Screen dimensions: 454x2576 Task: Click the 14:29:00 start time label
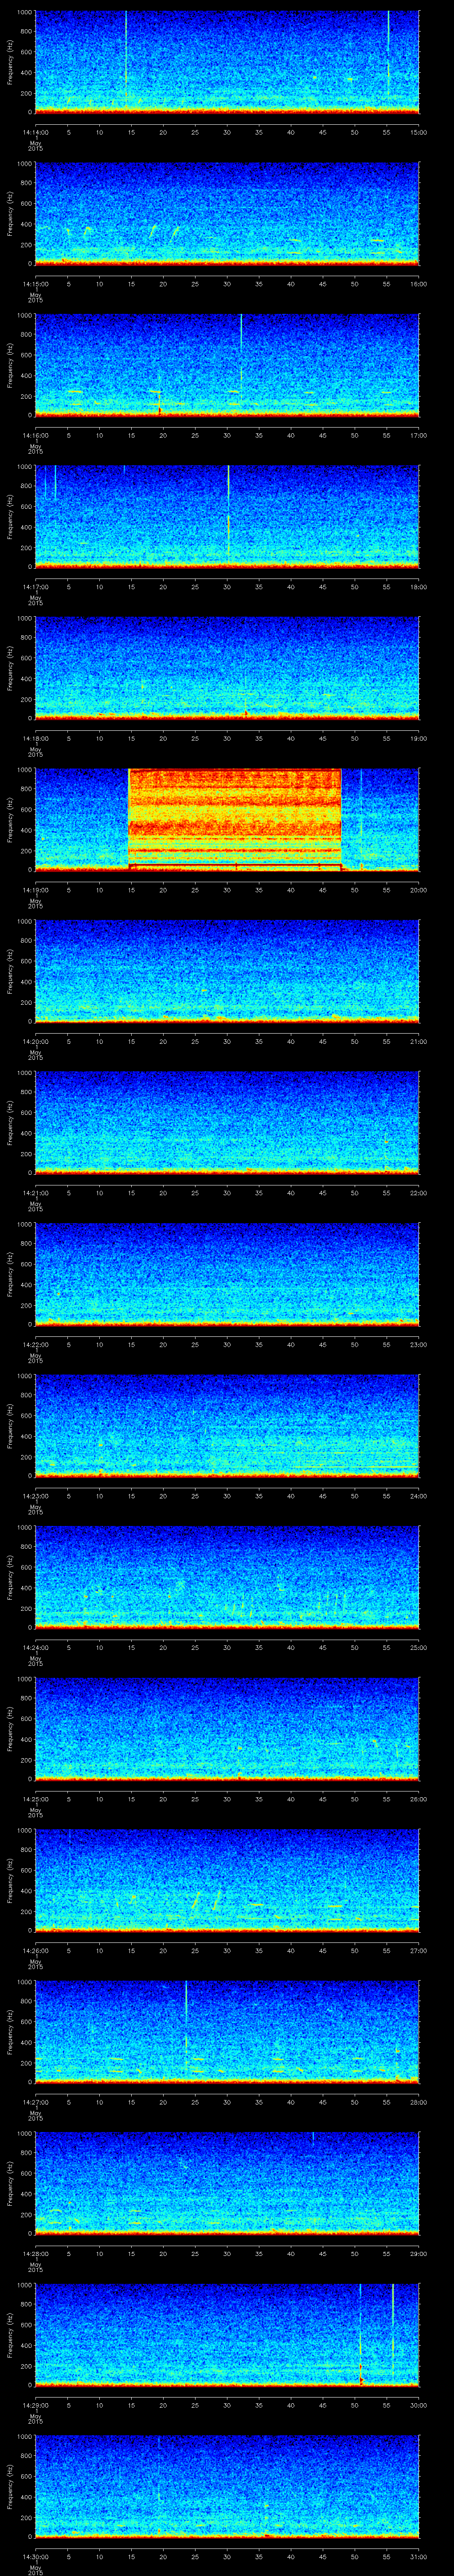coord(35,2405)
